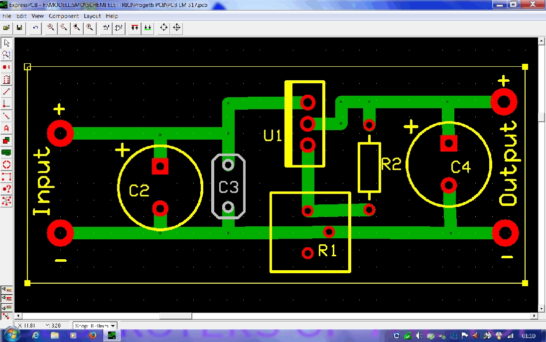The width and height of the screenshot is (546, 342).
Task: Click the Zoom Out magnifier icon
Action: coord(64,28)
